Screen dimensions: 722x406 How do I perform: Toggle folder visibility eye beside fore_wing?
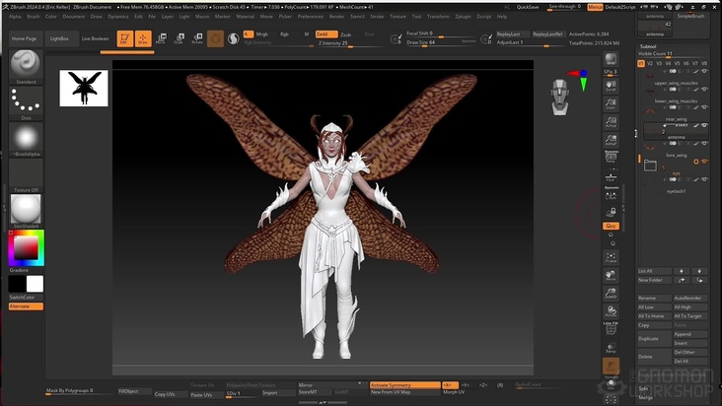click(x=704, y=162)
